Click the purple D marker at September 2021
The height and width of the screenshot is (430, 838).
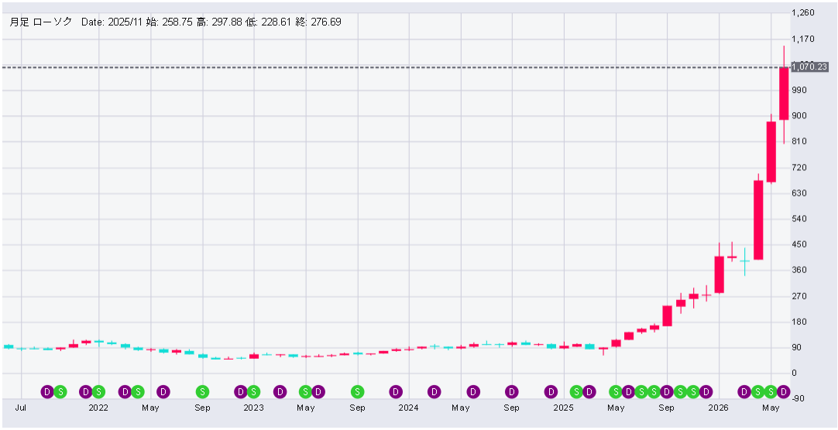pos(47,392)
